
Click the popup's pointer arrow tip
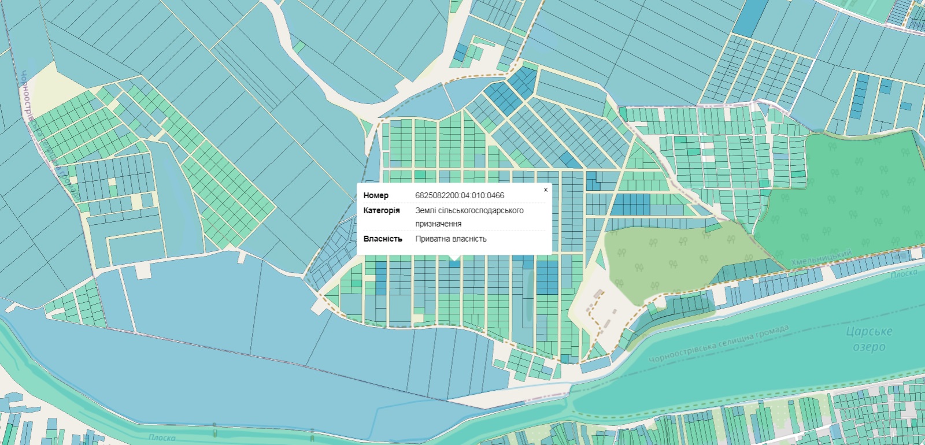click(454, 259)
